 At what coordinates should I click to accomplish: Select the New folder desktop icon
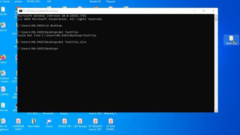click(x=34, y=123)
